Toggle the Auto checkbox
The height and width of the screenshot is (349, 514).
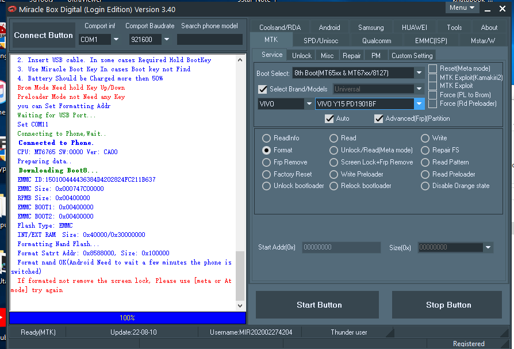coord(329,118)
